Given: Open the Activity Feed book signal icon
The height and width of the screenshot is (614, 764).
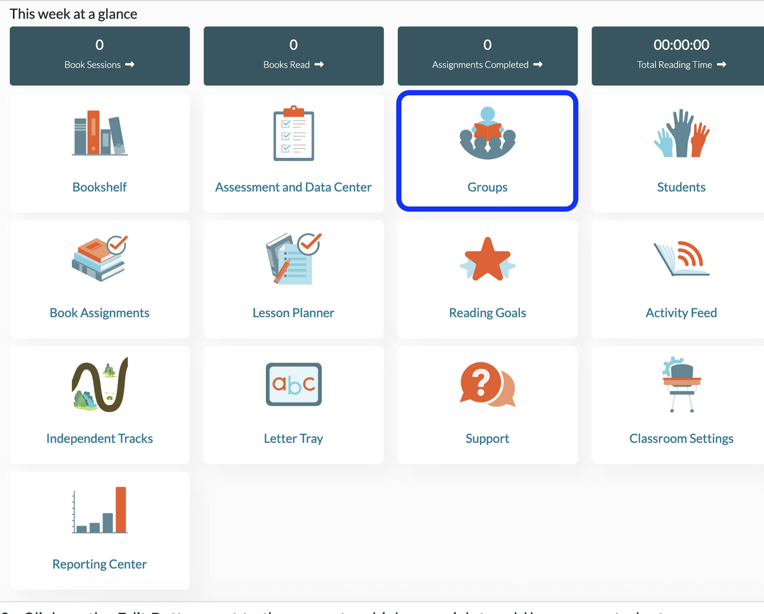Looking at the screenshot, I should (x=682, y=258).
